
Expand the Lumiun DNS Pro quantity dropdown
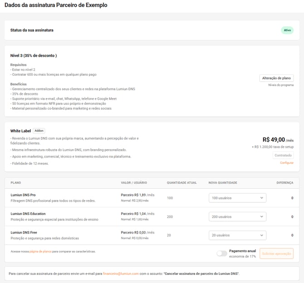coord(237,198)
